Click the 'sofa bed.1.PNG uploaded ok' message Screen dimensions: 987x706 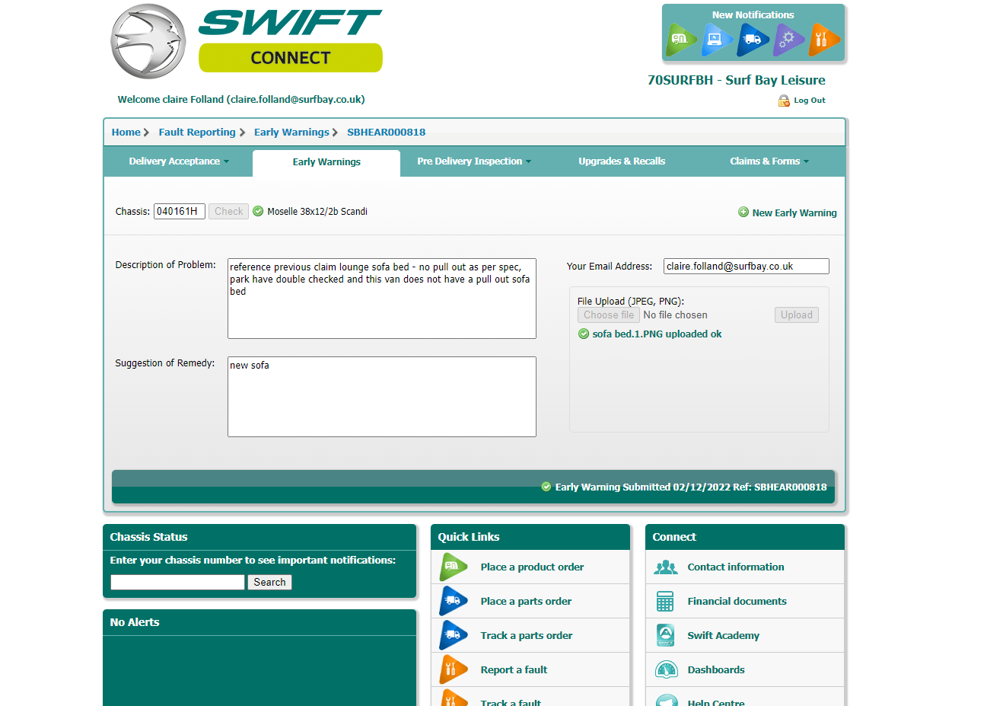[x=657, y=334]
